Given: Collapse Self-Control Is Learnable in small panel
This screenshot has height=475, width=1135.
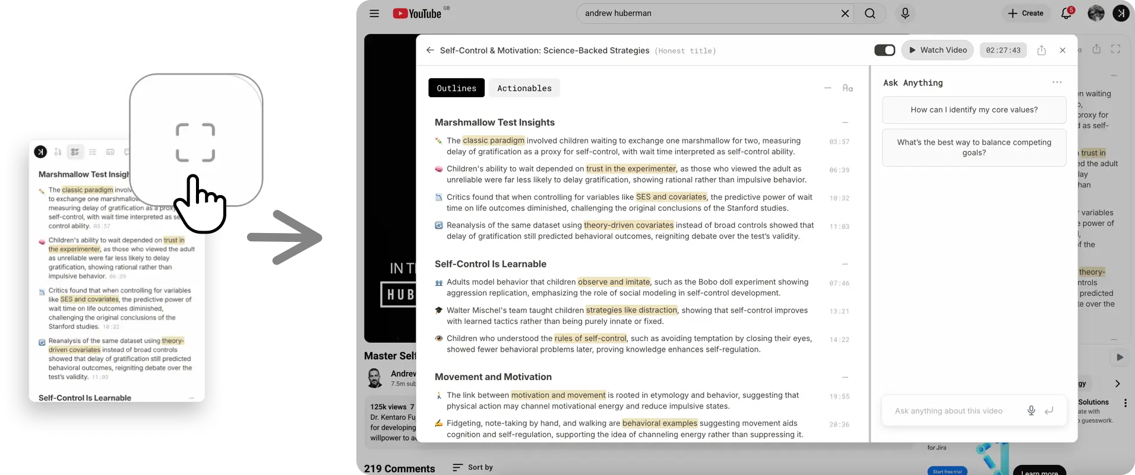Looking at the screenshot, I should pos(191,398).
